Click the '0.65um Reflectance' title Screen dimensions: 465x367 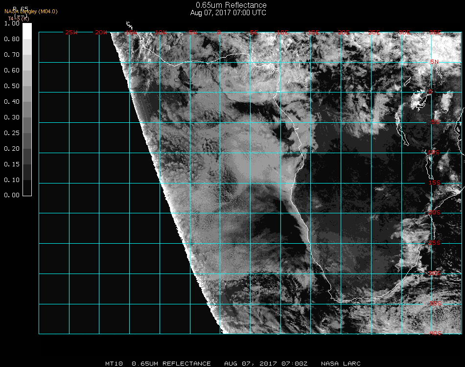click(x=231, y=5)
